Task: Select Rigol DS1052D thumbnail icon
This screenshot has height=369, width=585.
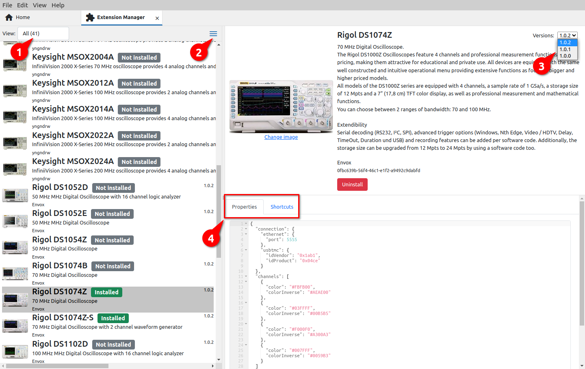Action: (15, 195)
